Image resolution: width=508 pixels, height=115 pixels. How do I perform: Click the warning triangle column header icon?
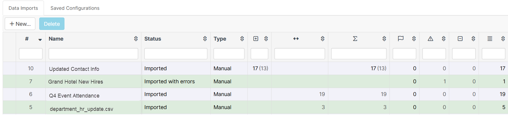tap(430, 39)
